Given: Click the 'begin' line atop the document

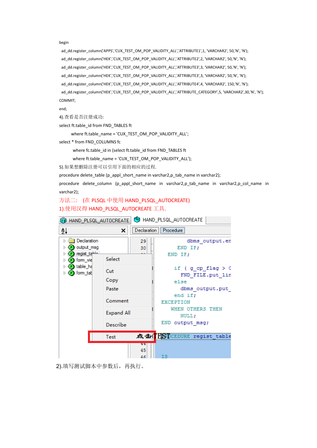Looking at the screenshot, I should [x=64, y=42].
